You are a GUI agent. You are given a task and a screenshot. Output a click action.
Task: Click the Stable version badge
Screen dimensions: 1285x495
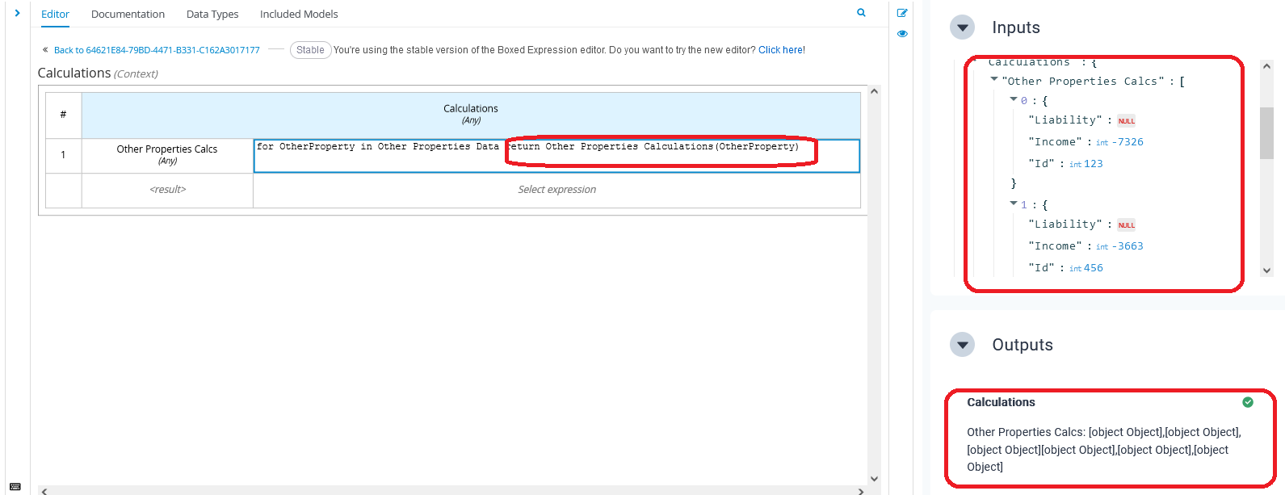pos(310,50)
